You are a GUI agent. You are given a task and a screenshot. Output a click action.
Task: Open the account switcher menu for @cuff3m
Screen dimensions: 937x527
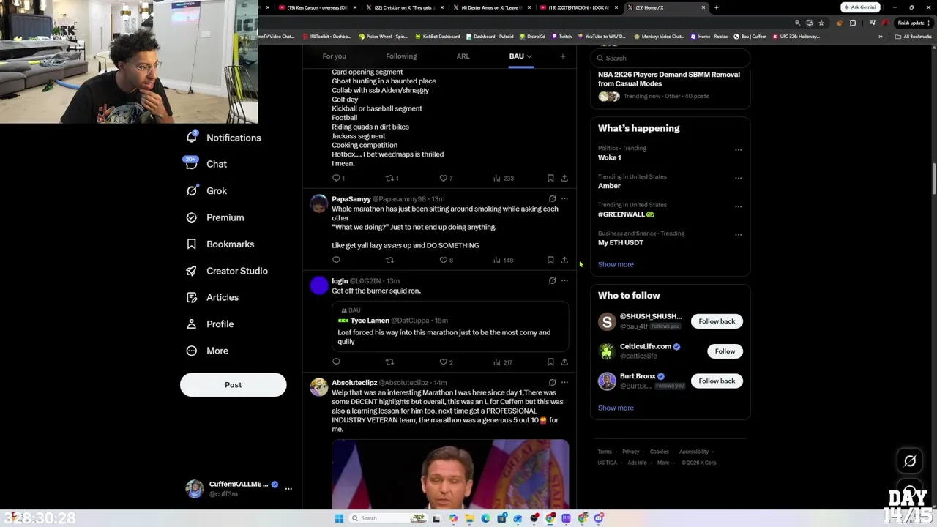(x=239, y=489)
